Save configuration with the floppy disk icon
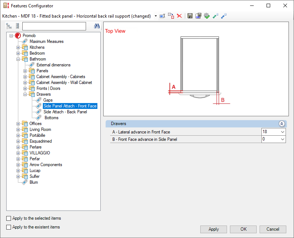The width and height of the screenshot is (294, 238). [190, 16]
